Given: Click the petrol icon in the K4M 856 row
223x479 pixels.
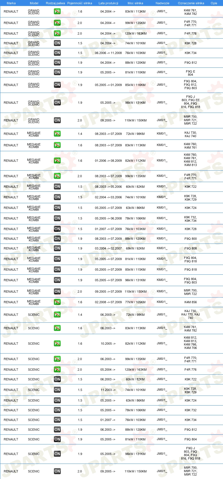Looking at the screenshot, I should [57, 302].
